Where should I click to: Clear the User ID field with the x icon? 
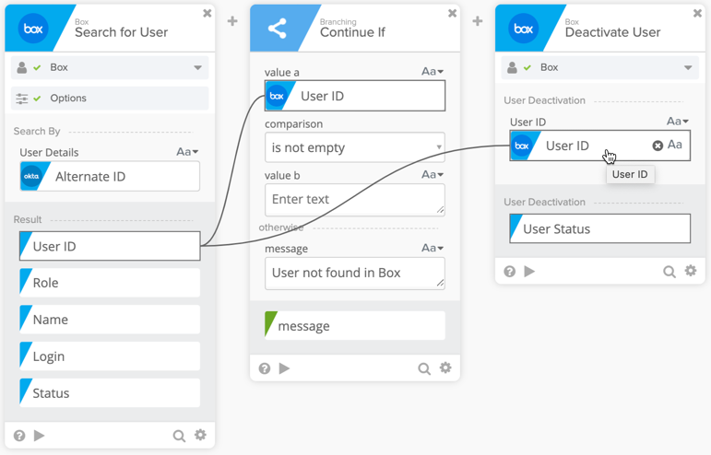[x=658, y=146]
